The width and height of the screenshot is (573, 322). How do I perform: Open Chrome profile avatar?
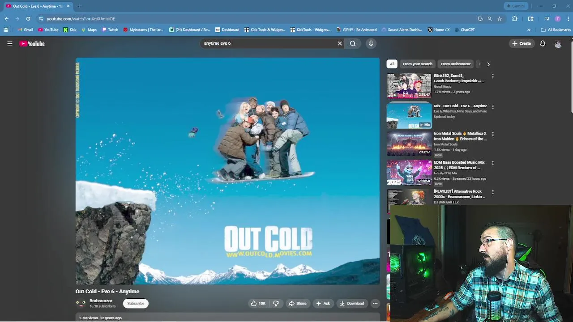[557, 19]
